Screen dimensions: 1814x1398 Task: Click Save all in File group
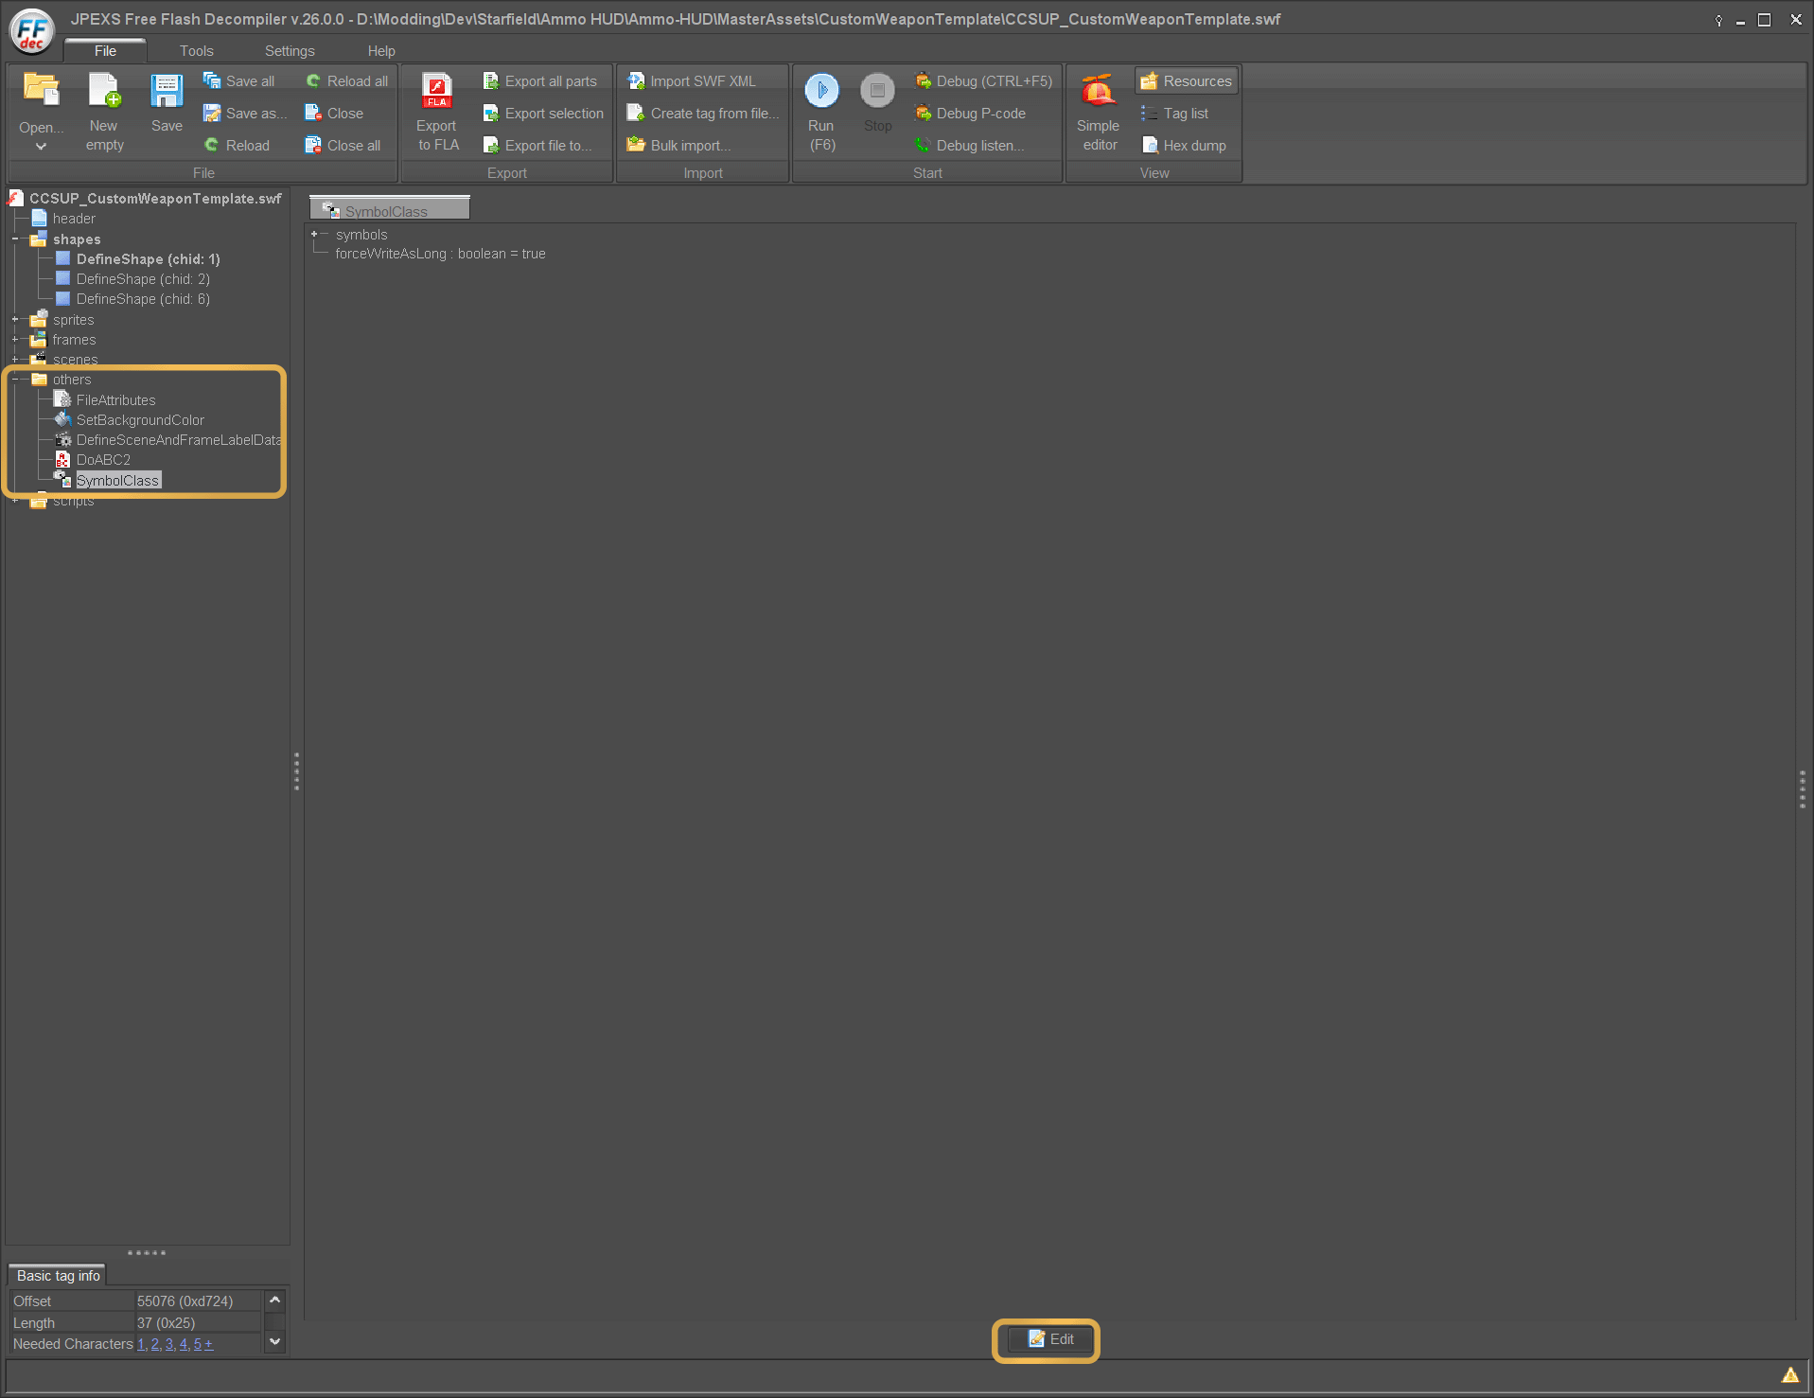(x=239, y=81)
